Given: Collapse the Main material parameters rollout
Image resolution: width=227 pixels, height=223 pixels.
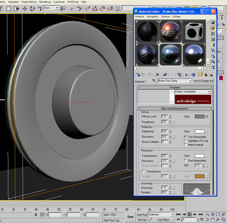Looking at the screenshot, I should pos(175,109).
